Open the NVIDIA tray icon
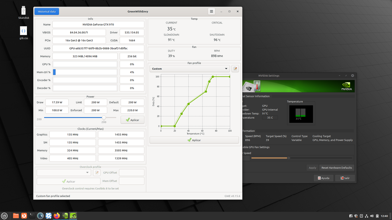 point(351,216)
